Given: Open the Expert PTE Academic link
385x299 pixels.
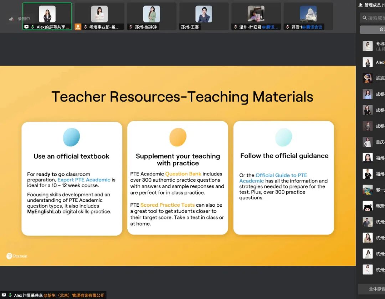Looking at the screenshot, I should pos(84,180).
